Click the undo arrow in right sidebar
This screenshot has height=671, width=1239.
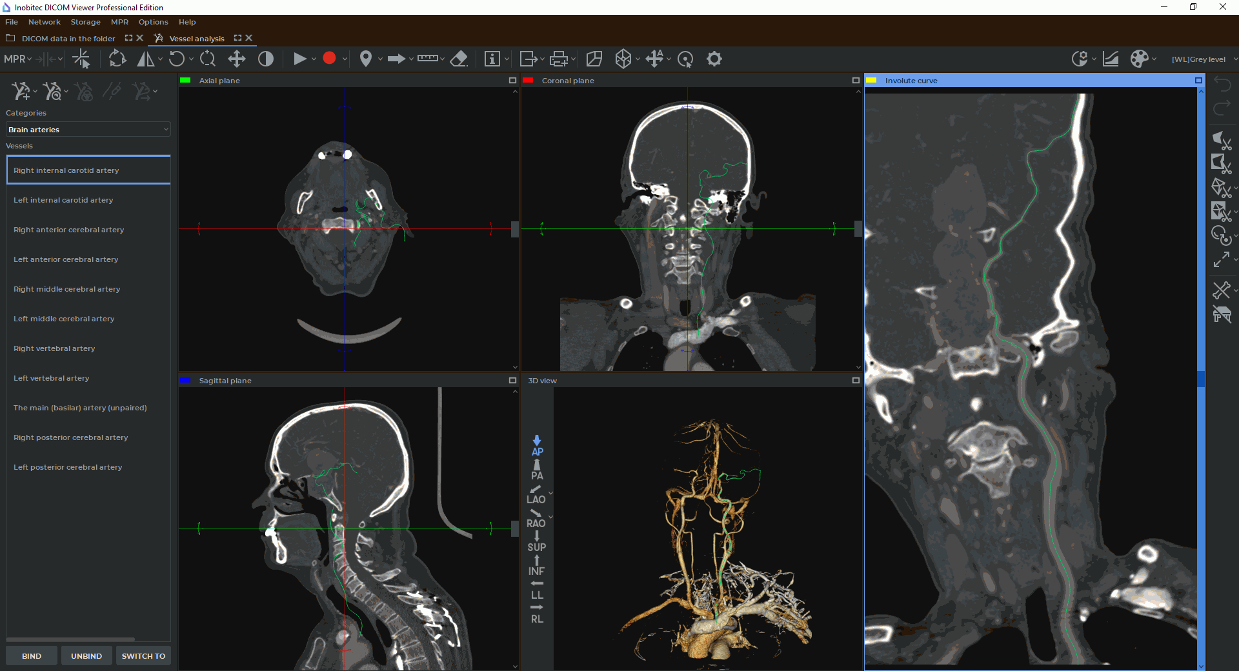click(x=1222, y=84)
